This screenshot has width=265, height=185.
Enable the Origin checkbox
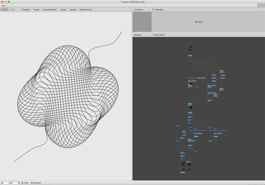(59, 10)
